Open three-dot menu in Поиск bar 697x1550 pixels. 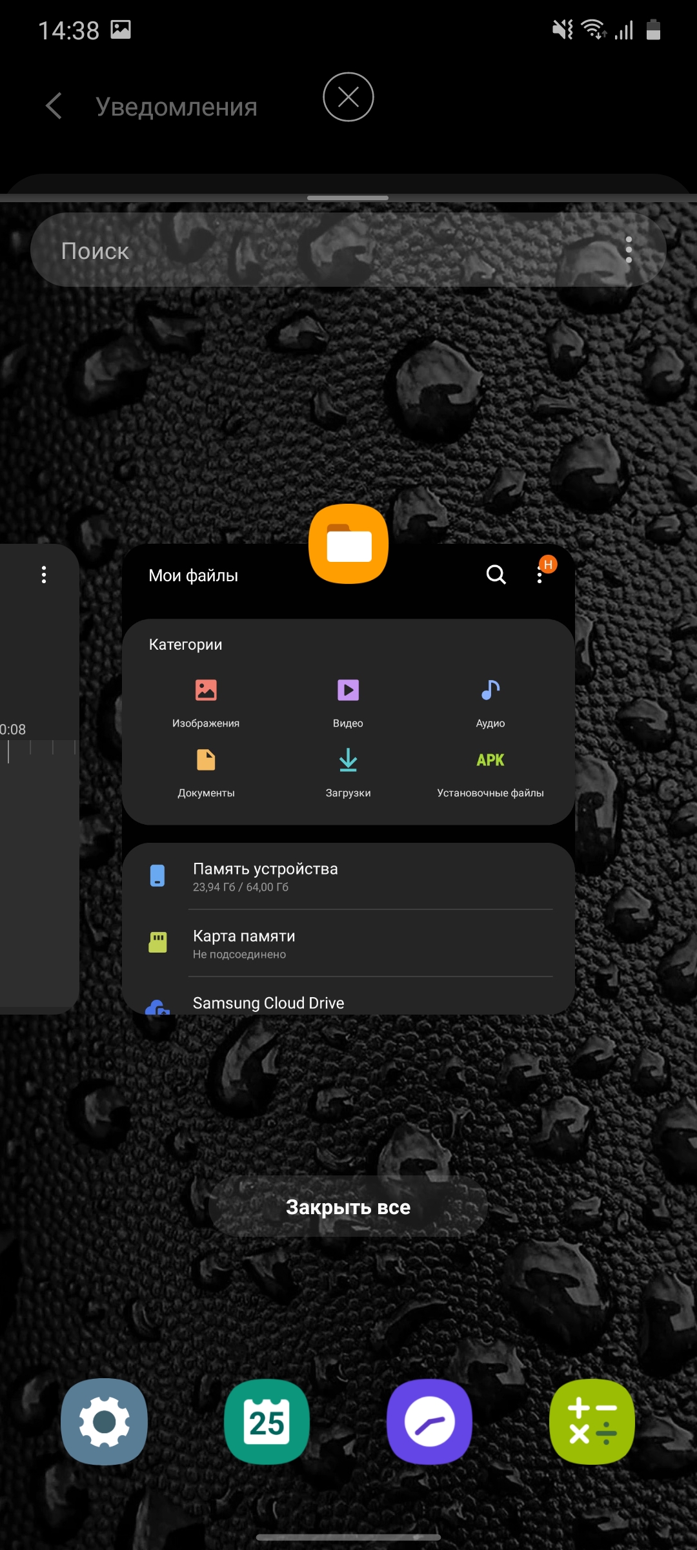coord(629,250)
